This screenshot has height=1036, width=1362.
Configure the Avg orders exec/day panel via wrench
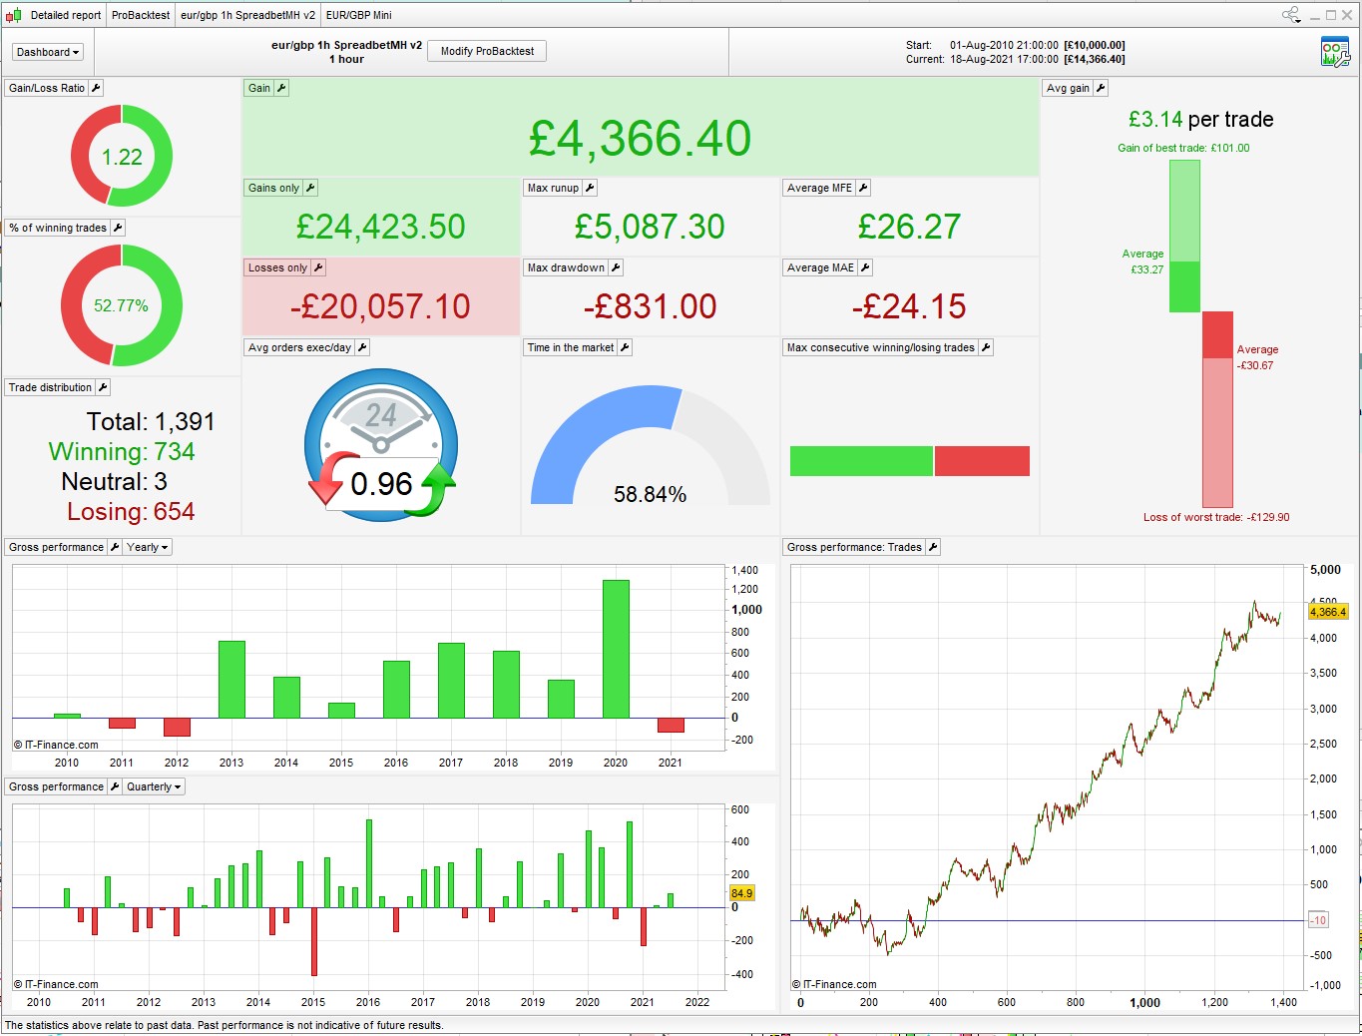(362, 347)
